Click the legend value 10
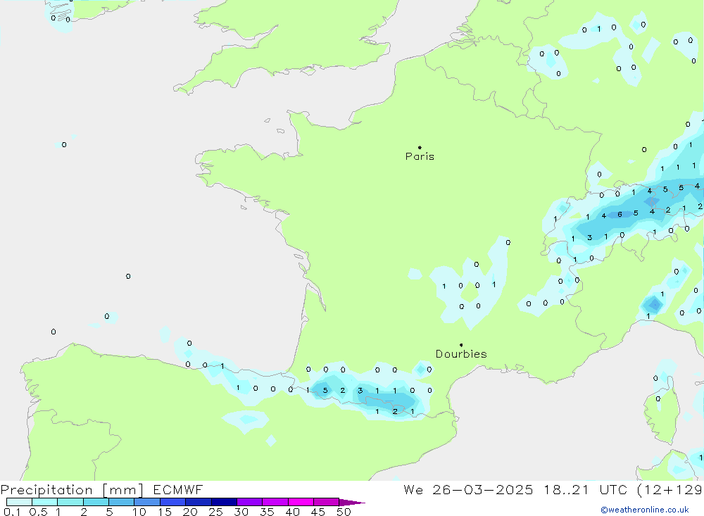Screen dimensions: 704x516 [139, 512]
